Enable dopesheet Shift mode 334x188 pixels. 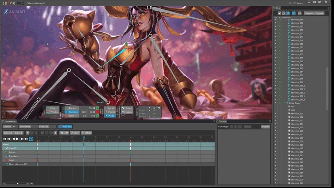pyautogui.click(x=64, y=133)
